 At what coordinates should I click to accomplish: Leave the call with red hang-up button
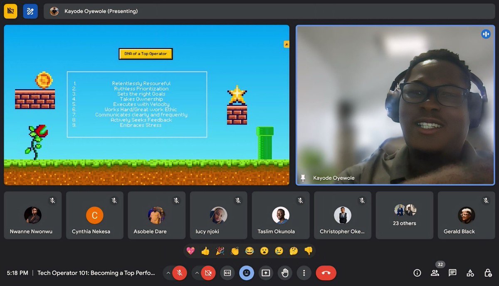[326, 273]
